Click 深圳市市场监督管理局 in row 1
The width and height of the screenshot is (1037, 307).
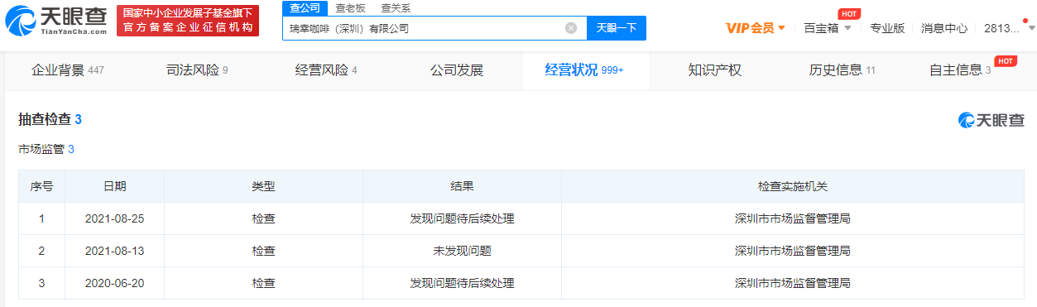pyautogui.click(x=793, y=219)
